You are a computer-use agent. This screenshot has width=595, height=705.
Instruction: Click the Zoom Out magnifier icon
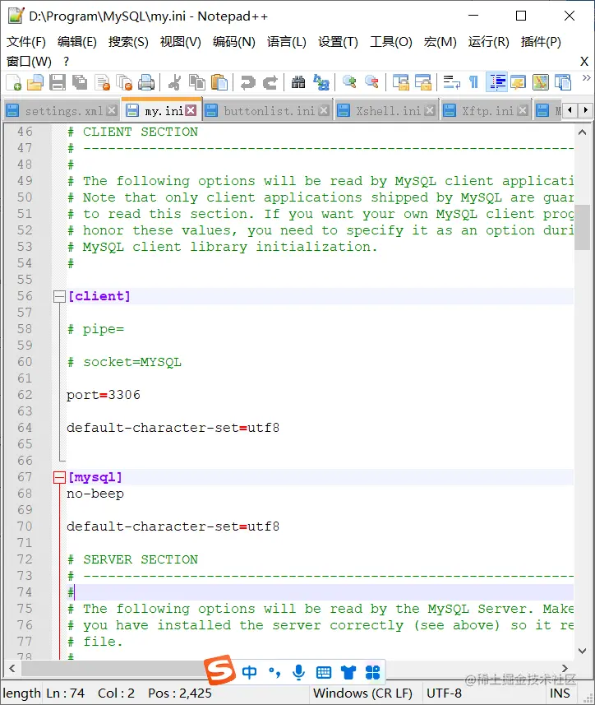371,83
